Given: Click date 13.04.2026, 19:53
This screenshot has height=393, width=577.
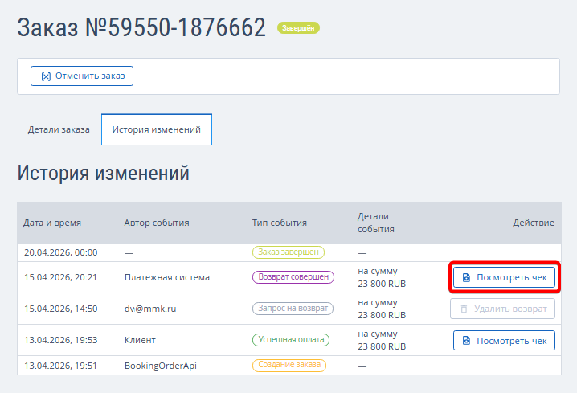Looking at the screenshot, I should 61,340.
